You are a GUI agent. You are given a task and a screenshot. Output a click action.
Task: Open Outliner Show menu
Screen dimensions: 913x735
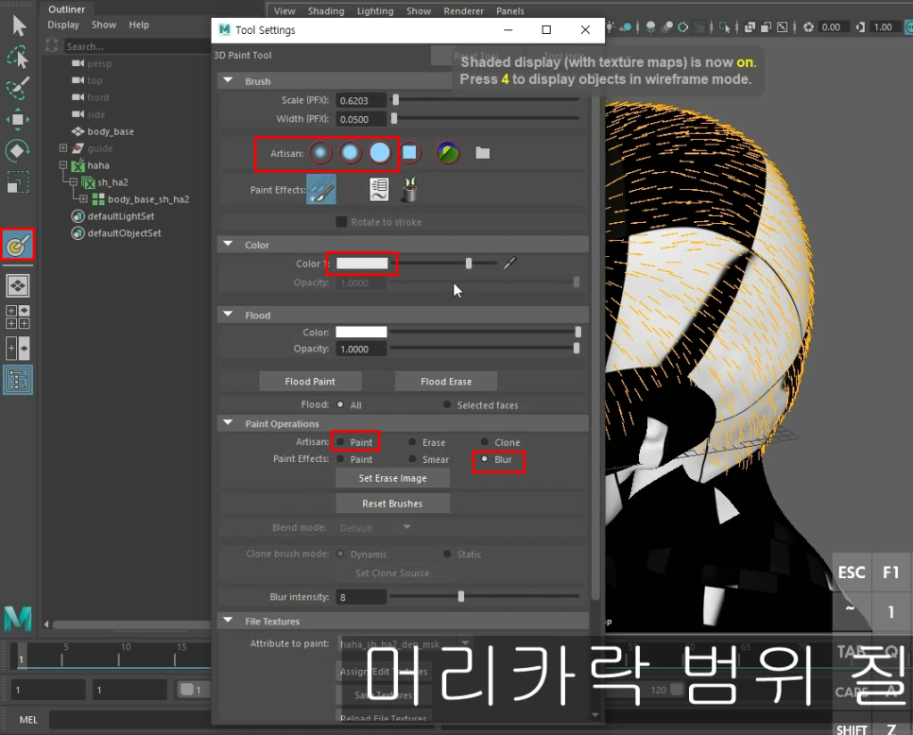click(x=104, y=25)
